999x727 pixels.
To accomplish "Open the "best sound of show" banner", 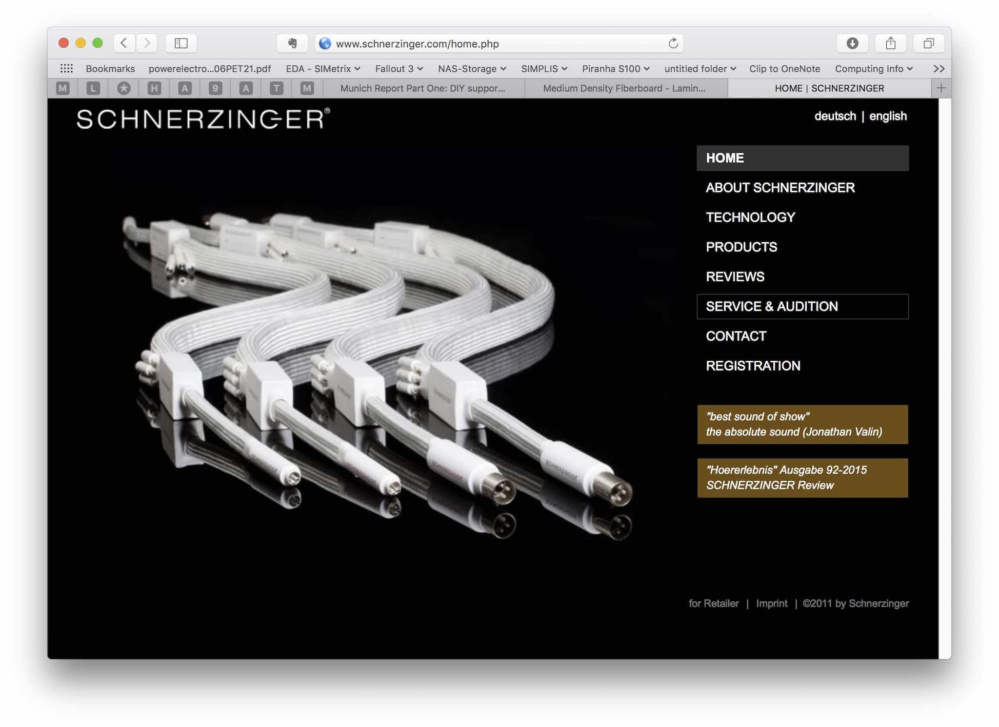I will [802, 424].
